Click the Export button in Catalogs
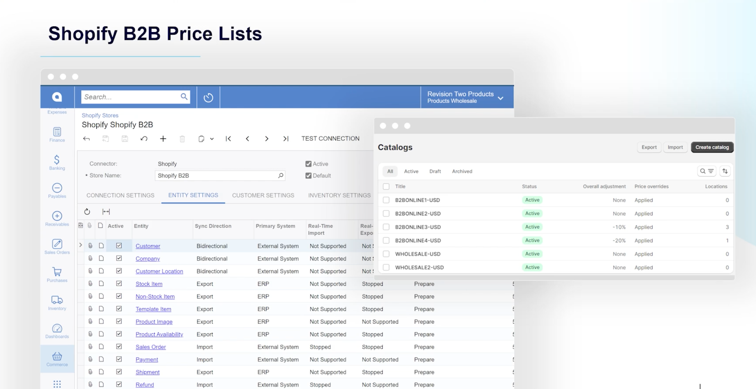756x389 pixels. point(649,147)
